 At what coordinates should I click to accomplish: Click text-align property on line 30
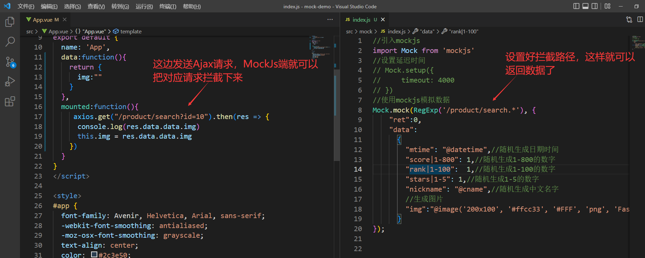[81, 245]
